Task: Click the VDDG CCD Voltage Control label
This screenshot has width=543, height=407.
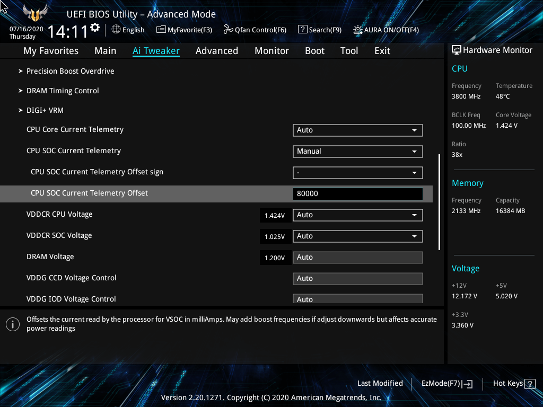Action: coord(72,278)
